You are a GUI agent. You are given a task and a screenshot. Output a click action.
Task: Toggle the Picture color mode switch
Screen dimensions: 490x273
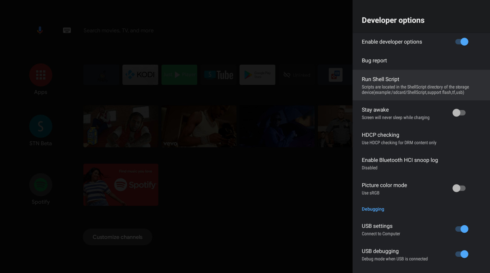459,188
